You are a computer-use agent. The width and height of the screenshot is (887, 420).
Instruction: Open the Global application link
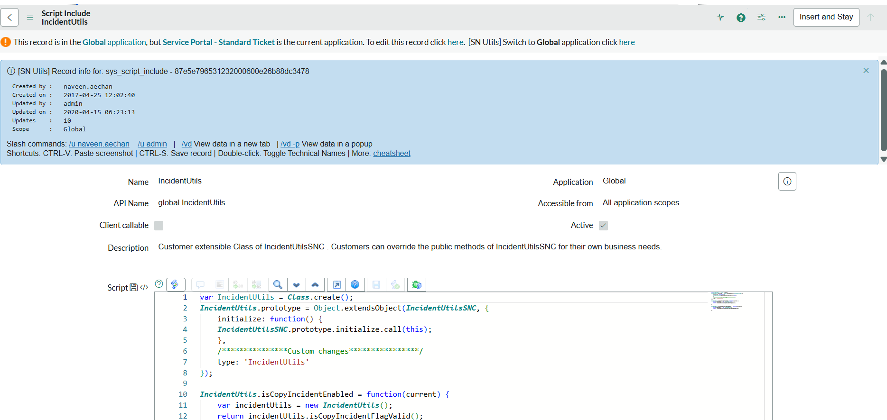coord(114,42)
